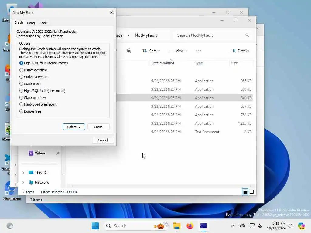
Task: Select the highlighted 340 KB file row
Action: [184, 98]
